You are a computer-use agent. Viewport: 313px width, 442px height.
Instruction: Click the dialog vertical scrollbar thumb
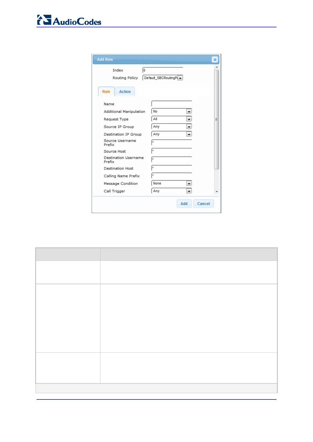[217, 119]
